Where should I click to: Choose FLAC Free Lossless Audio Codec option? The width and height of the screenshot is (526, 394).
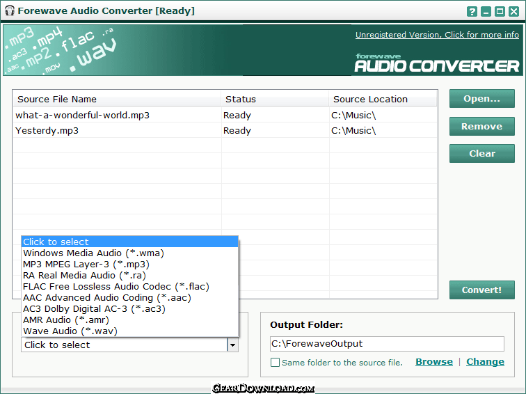click(x=129, y=286)
